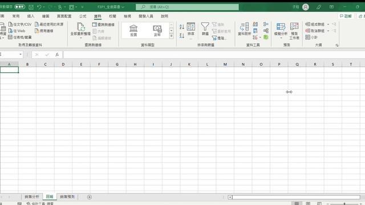
Task: Select column header M
Action: pyautogui.click(x=225, y=64)
